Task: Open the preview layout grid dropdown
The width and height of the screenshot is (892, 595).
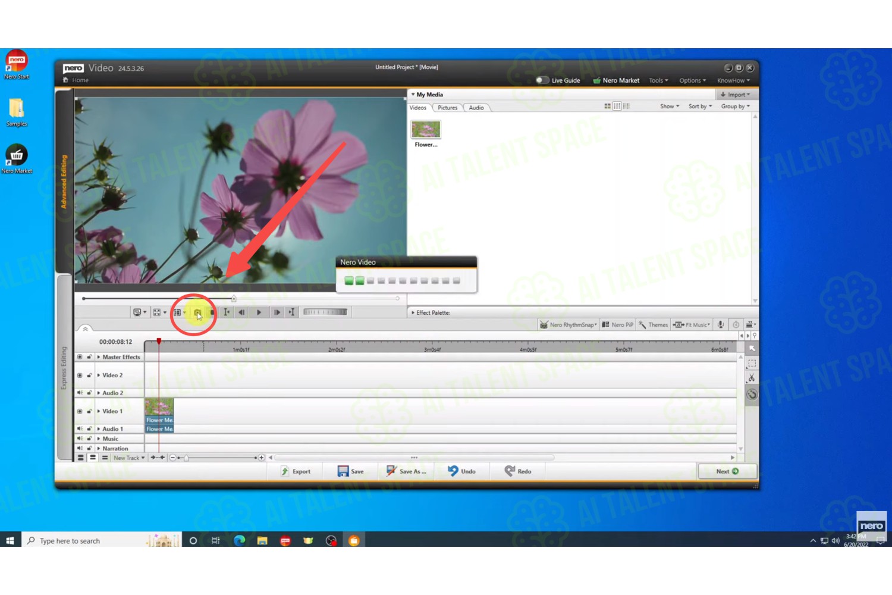Action: (x=179, y=312)
